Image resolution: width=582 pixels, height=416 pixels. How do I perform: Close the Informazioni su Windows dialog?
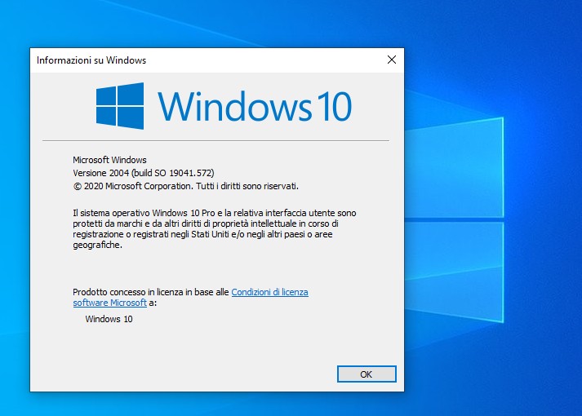tap(392, 60)
